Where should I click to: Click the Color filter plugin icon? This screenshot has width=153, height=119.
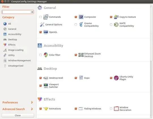(46, 55)
